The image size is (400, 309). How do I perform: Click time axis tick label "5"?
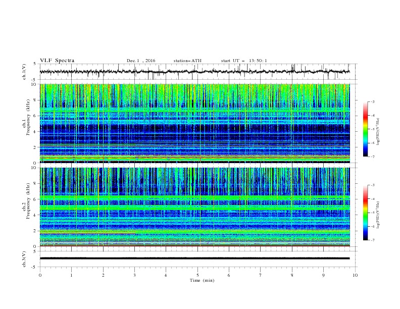[x=197, y=275]
